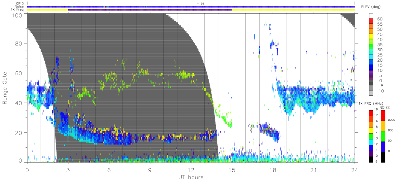
Task: Pick the red top segment of NOISE colorbar
Action: [x=383, y=115]
